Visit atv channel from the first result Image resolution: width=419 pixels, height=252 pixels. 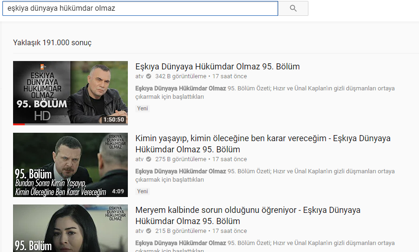tap(140, 76)
